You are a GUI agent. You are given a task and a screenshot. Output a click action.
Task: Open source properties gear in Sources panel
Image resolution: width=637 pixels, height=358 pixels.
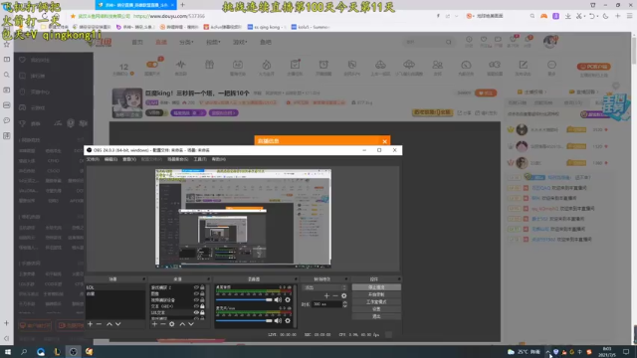pos(172,324)
